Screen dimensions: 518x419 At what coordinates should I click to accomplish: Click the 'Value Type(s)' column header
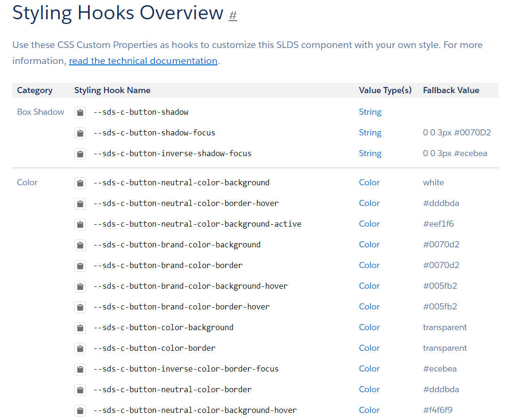[x=385, y=90]
